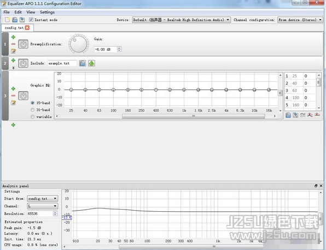Select the variable radio button

tap(32, 117)
